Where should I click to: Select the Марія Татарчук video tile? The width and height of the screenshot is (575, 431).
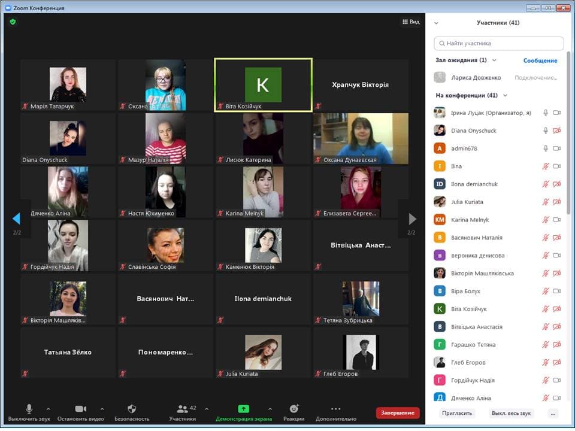point(68,84)
